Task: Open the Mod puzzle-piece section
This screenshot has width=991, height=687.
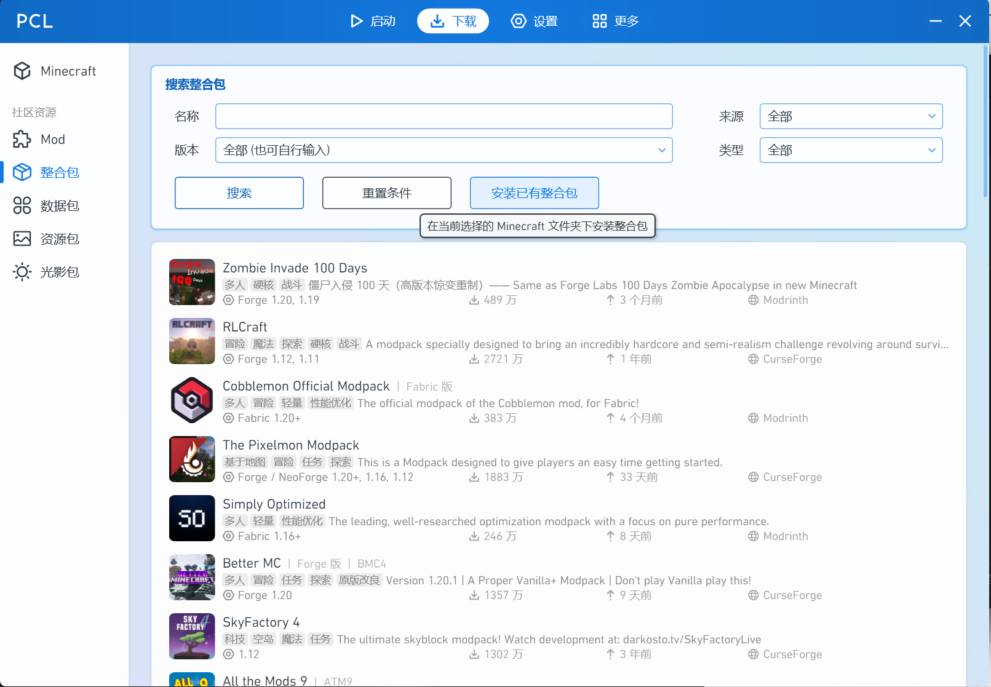Action: (22, 140)
